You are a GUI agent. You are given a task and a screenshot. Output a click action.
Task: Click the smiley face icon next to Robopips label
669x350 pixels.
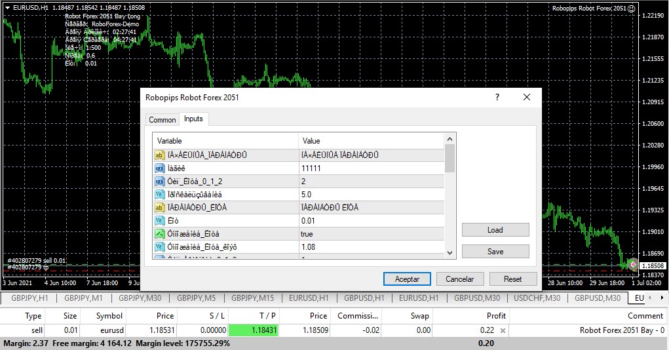(631, 9)
